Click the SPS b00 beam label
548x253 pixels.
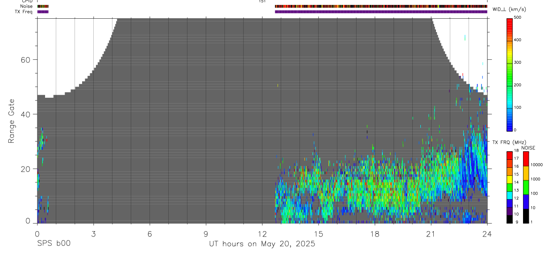(54, 244)
